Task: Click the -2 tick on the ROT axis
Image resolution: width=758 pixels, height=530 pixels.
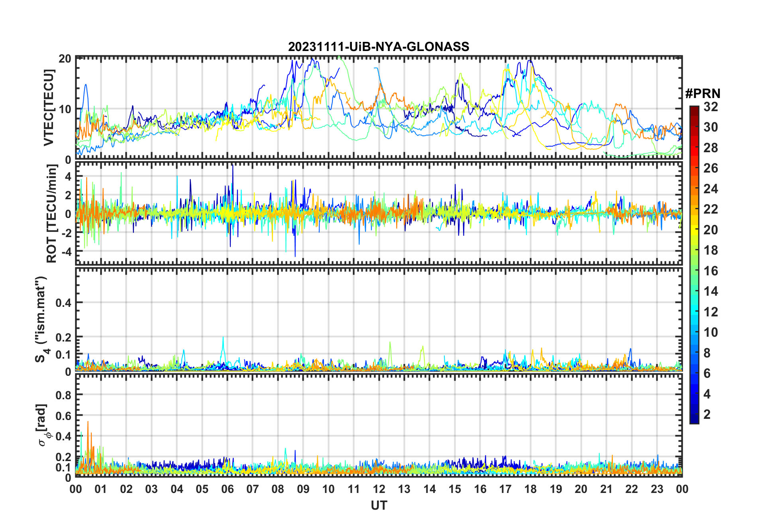Action: (x=67, y=233)
